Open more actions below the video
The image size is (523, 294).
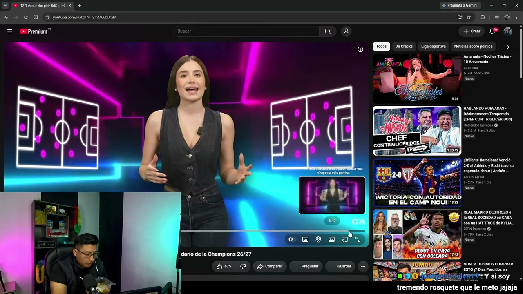(x=363, y=266)
